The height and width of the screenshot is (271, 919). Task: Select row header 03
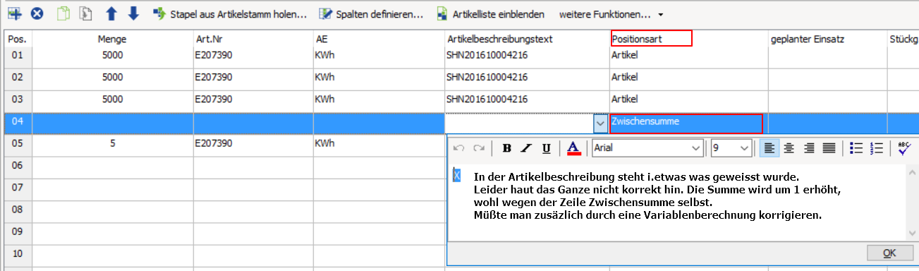tap(18, 101)
